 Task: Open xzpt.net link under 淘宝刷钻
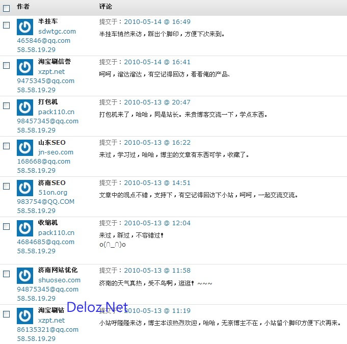tap(51, 321)
